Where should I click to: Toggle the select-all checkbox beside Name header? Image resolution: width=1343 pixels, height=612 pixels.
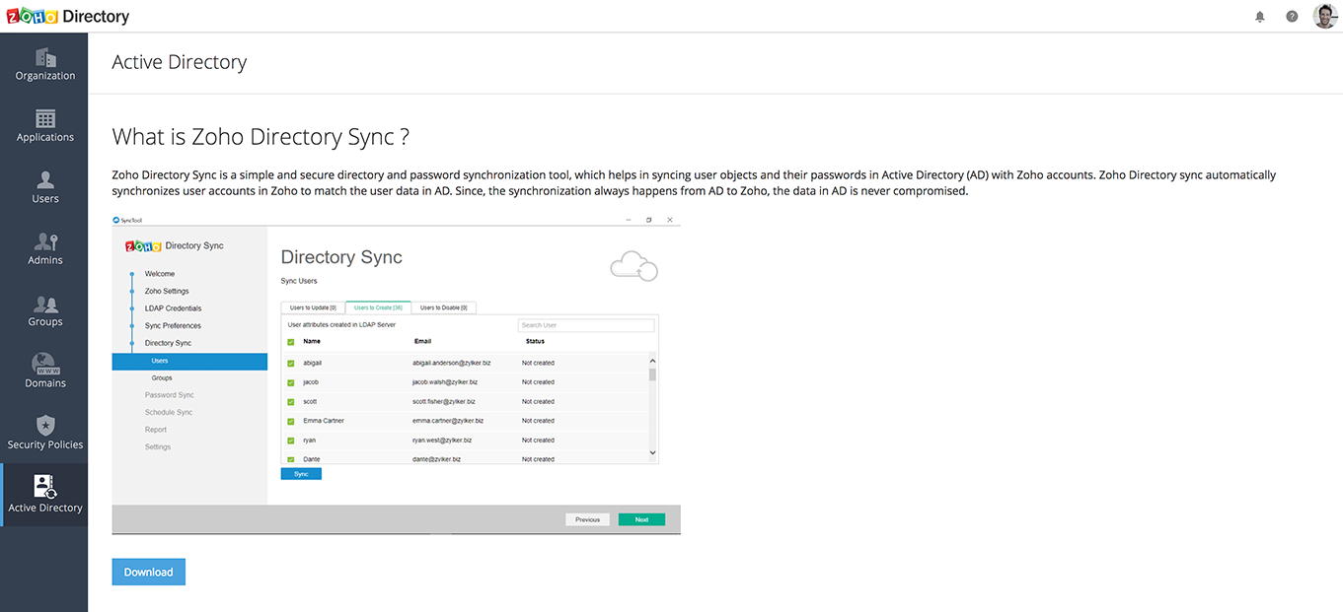[291, 342]
